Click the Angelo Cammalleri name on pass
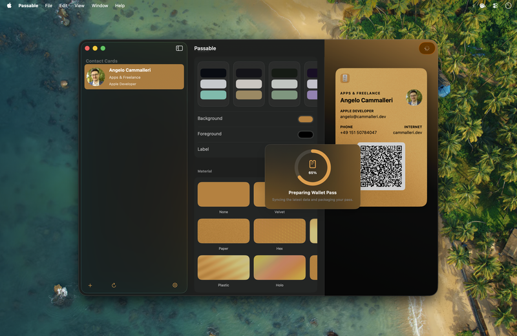Viewport: 517px width, 336px height. pos(366,100)
